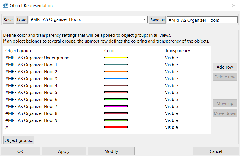
Task: Click the Modify button
Action: click(111, 151)
